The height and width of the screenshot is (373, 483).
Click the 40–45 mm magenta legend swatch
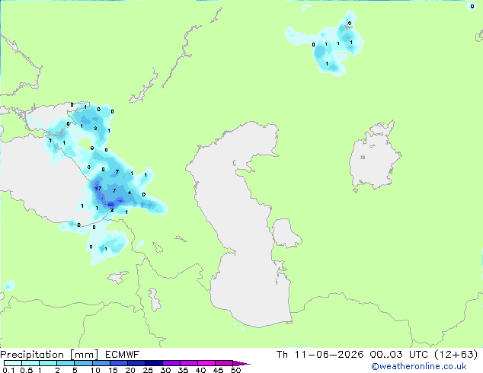[x=206, y=363]
